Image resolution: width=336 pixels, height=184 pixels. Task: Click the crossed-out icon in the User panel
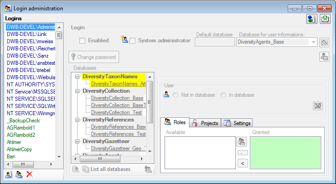coord(318,106)
